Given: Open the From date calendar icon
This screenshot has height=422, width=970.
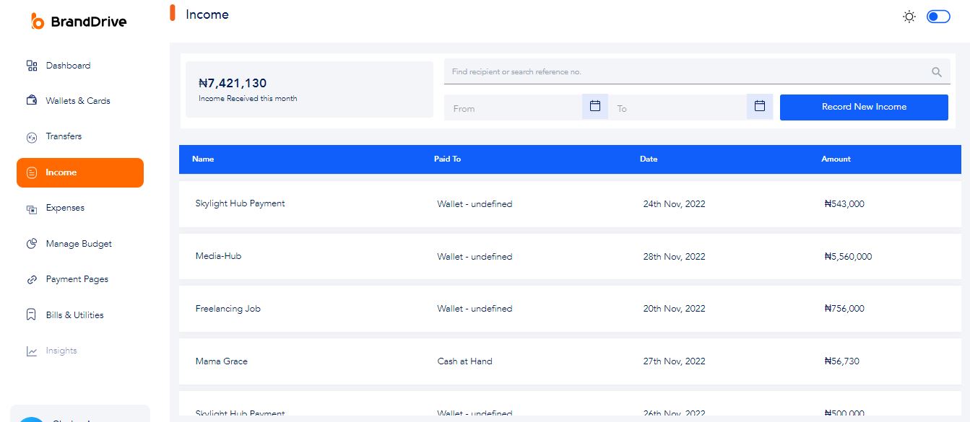Looking at the screenshot, I should [x=595, y=106].
